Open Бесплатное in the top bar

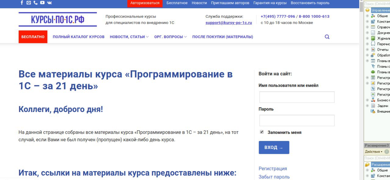(177, 3)
